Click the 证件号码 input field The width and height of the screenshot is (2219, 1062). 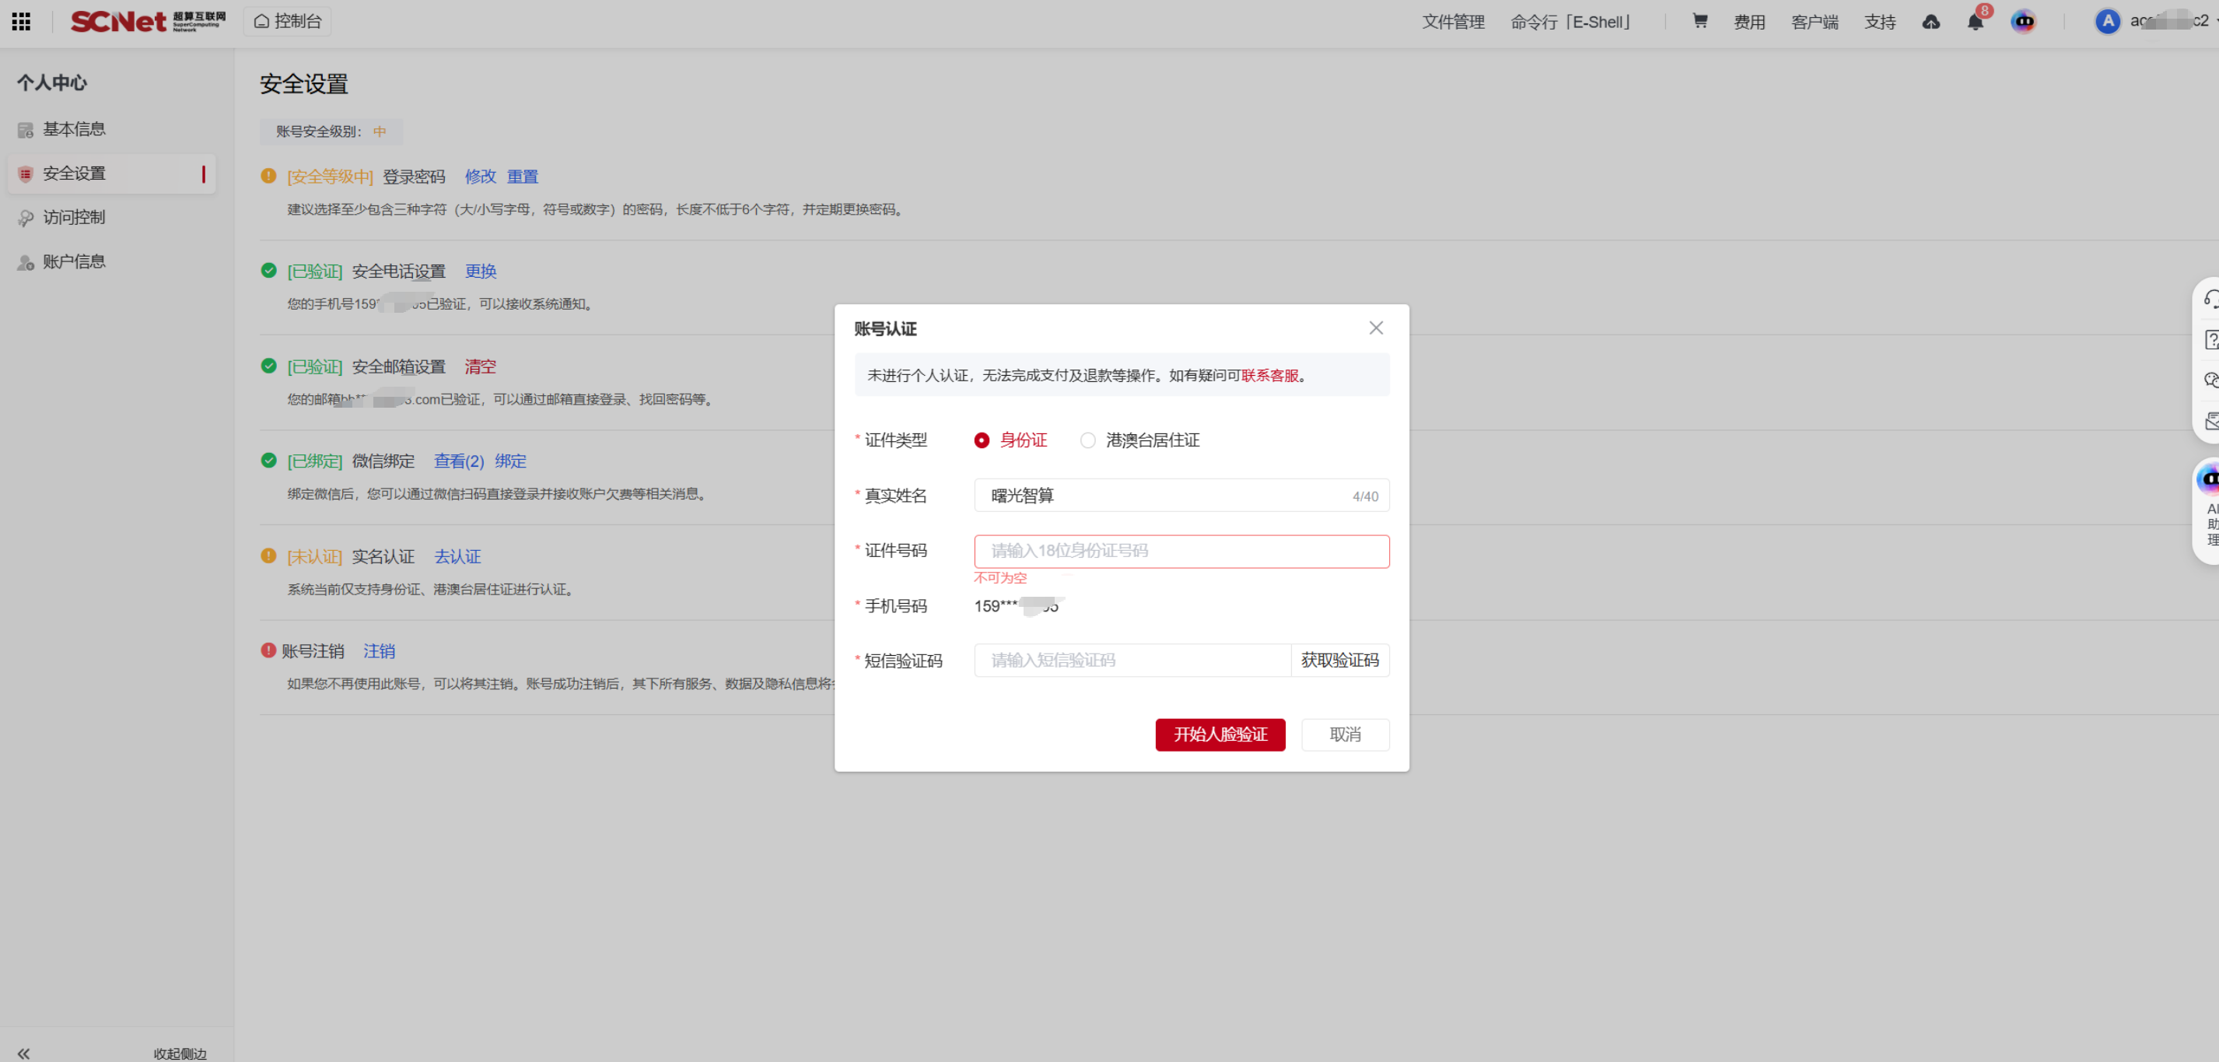click(1181, 551)
